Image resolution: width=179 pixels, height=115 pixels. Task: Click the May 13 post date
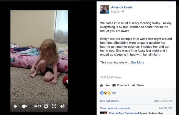pos(115,12)
